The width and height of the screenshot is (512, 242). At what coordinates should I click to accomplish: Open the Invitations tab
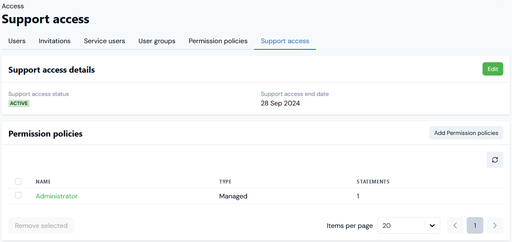pos(55,41)
